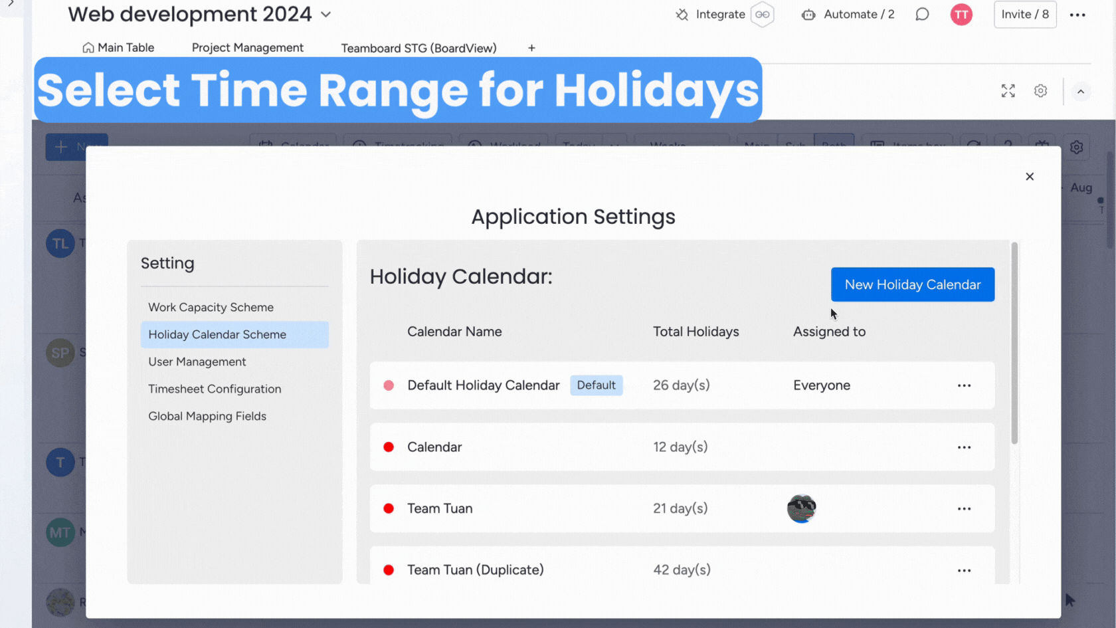Click the fullscreen expand icon
Image resolution: width=1116 pixels, height=628 pixels.
click(1008, 91)
